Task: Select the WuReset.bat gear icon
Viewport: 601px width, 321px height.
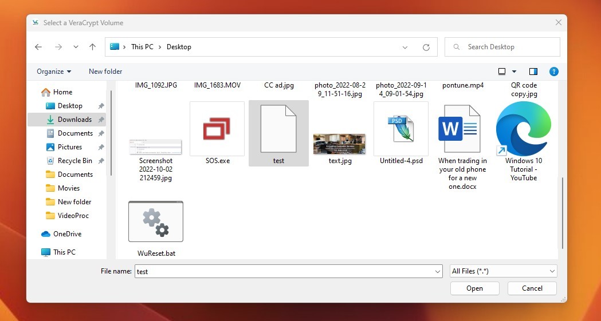Action: pos(156,221)
